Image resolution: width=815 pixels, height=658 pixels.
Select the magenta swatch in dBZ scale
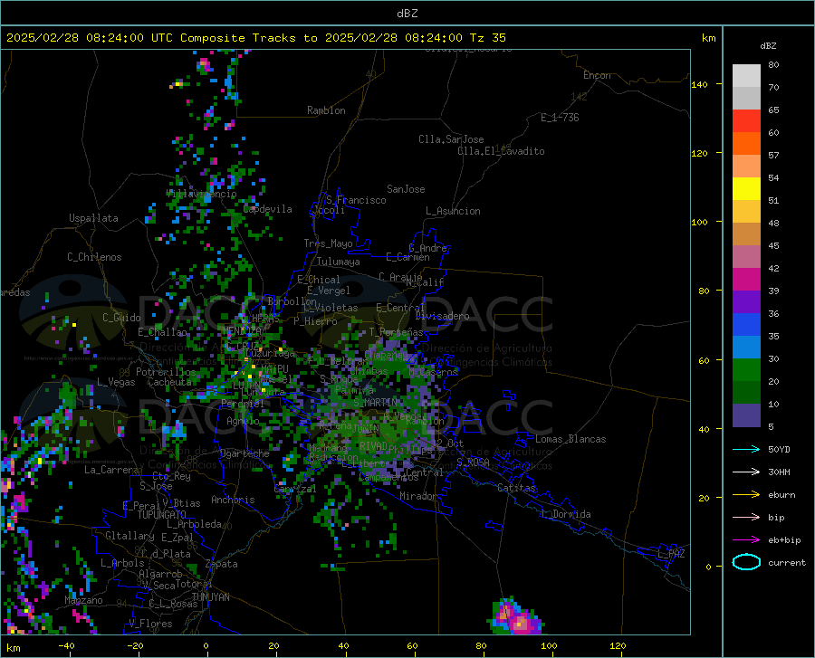pyautogui.click(x=746, y=280)
